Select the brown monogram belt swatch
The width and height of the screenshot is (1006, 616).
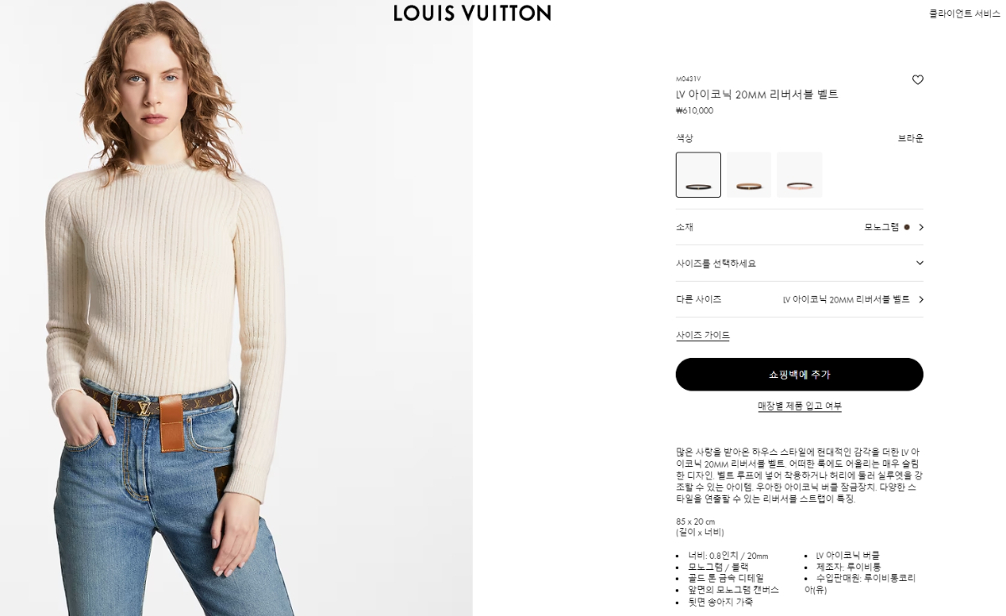pyautogui.click(x=698, y=174)
